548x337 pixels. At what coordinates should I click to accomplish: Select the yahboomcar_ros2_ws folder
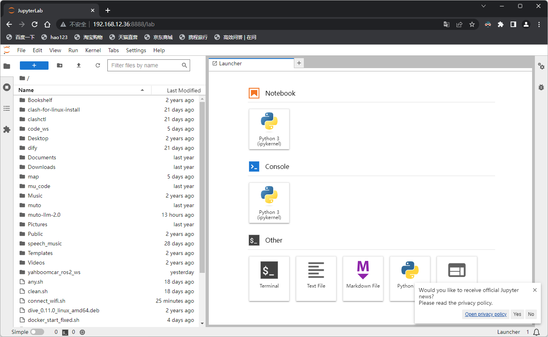coord(107,272)
